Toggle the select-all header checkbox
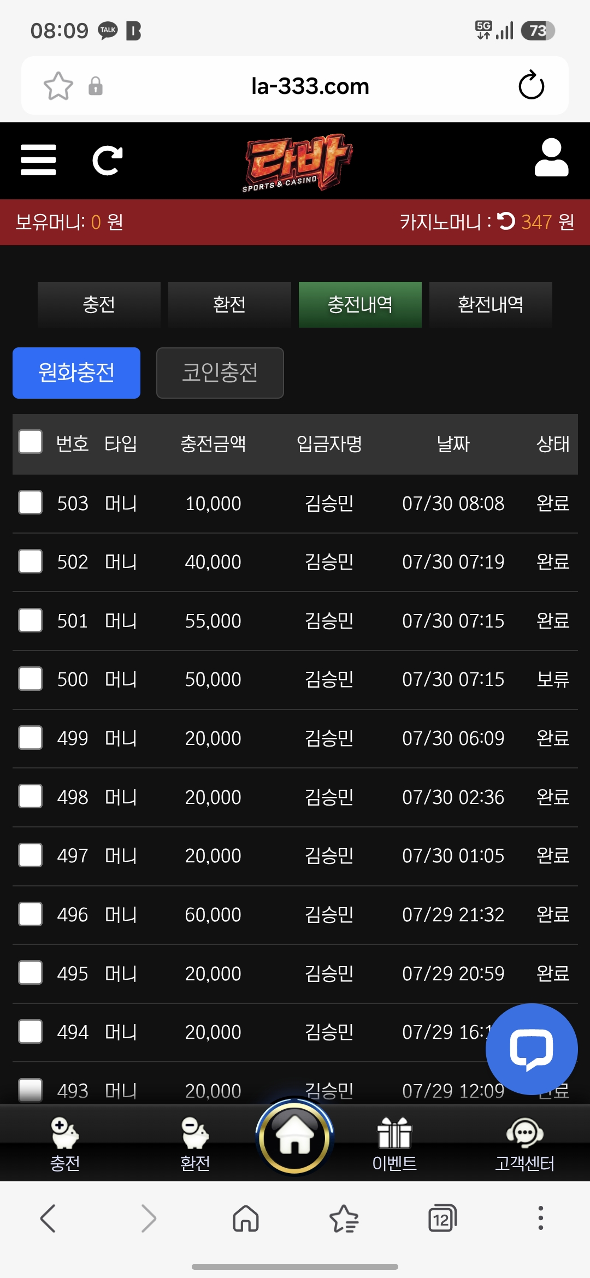The width and height of the screenshot is (590, 1278). 31,442
